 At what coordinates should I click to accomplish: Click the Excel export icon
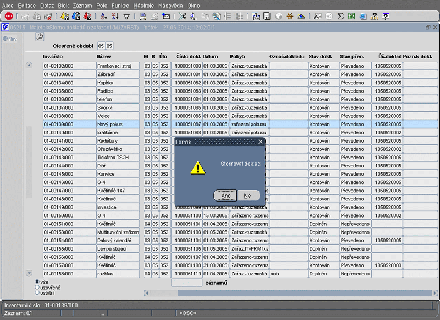(x=352, y=16)
